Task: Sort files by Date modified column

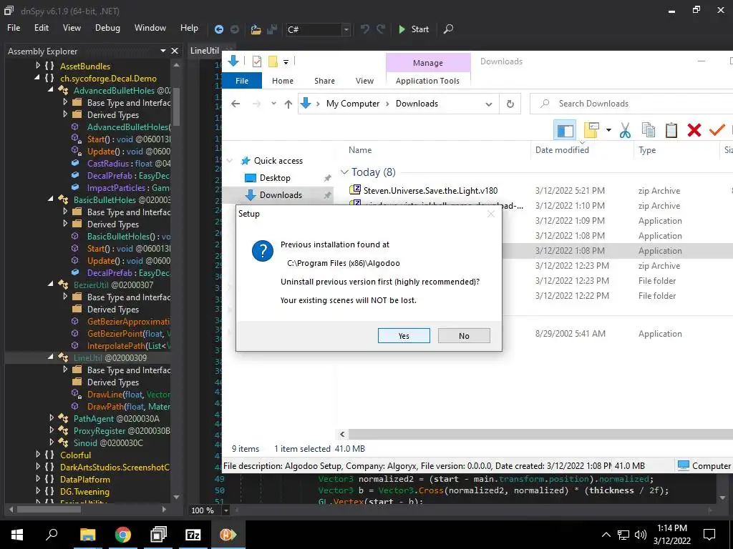Action: point(562,150)
